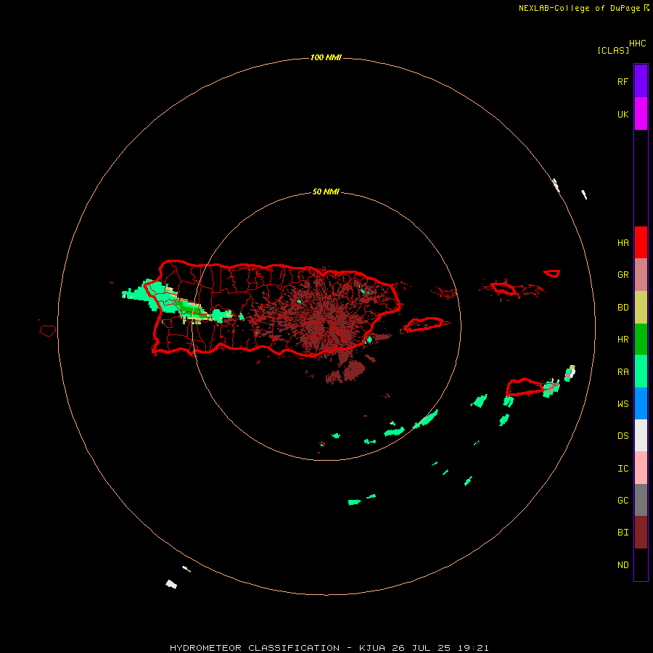Select the GR legend color block
This screenshot has height=653, width=653.
click(x=641, y=275)
